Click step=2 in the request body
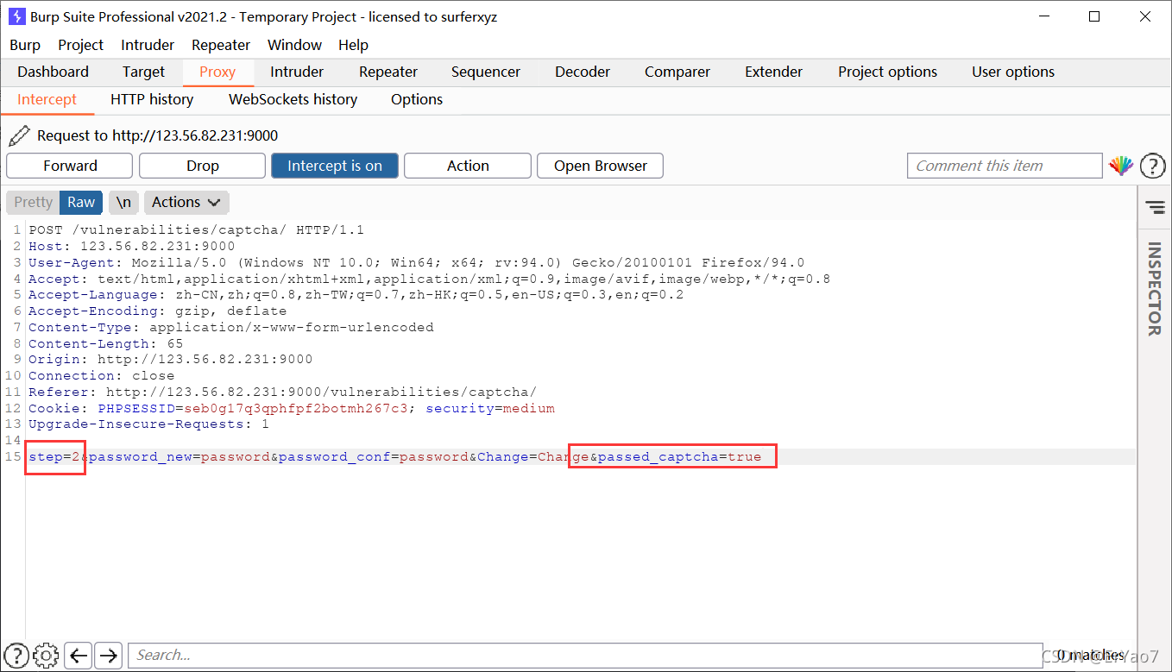 coord(54,456)
